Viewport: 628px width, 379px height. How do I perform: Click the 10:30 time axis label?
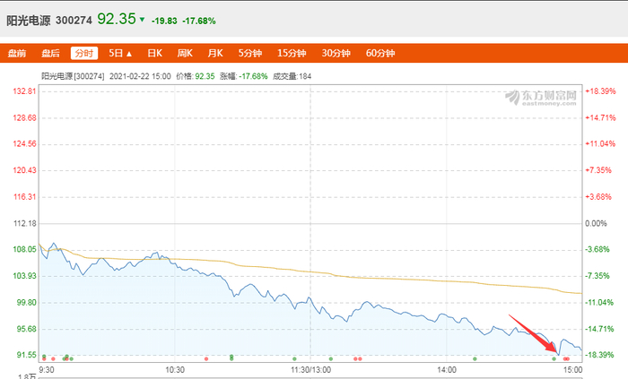pyautogui.click(x=175, y=370)
